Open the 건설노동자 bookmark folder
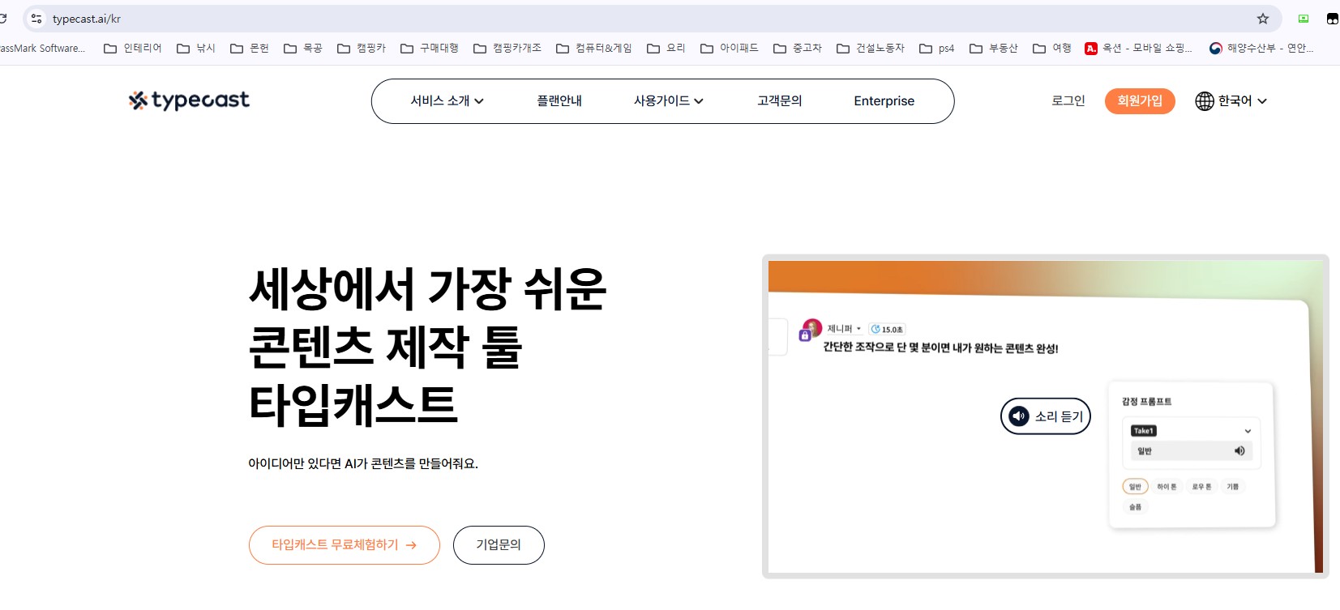 871,49
